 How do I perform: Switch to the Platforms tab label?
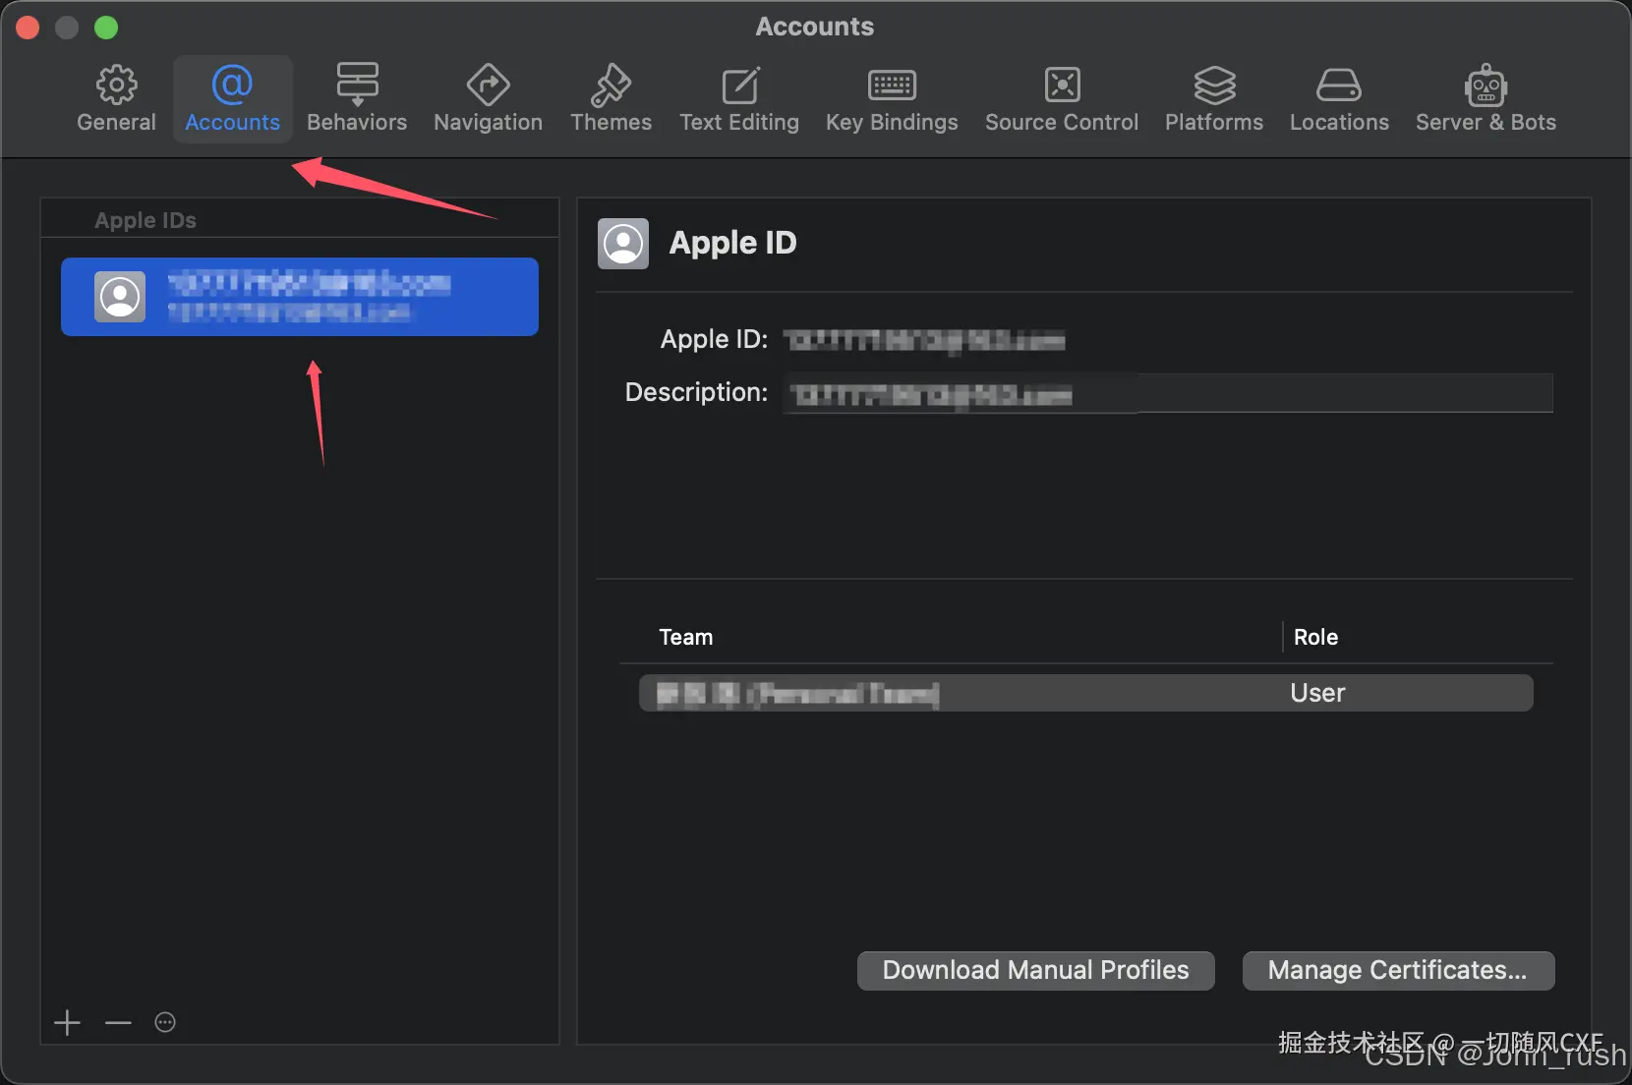coord(1214,122)
